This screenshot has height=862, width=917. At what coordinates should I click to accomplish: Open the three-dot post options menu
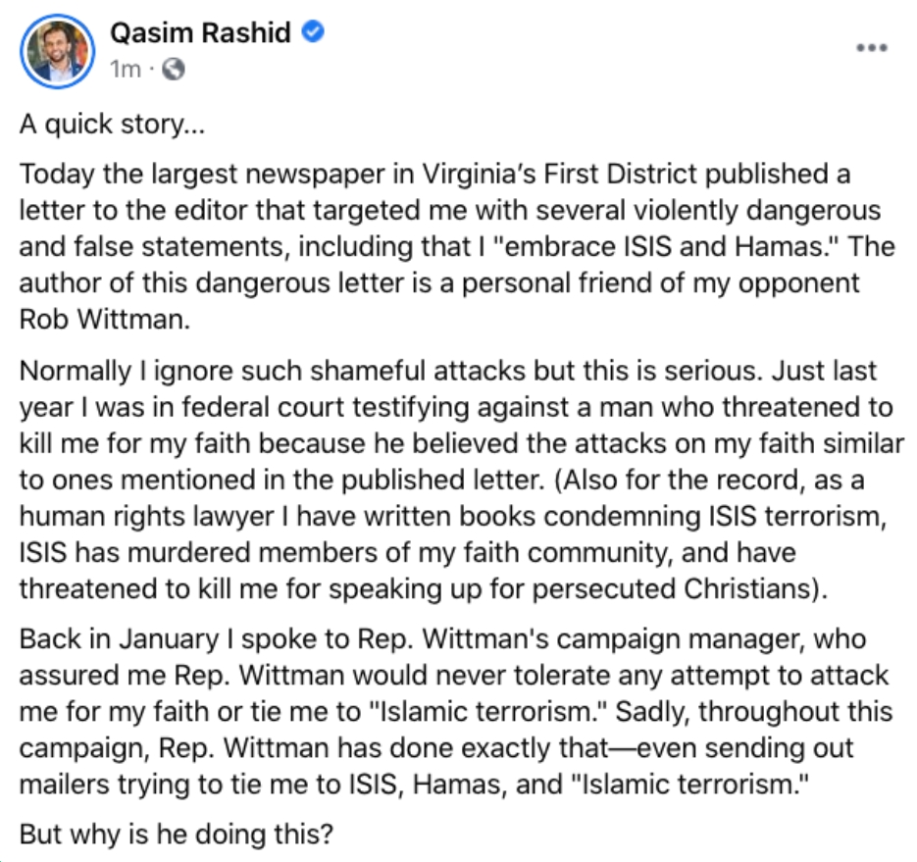point(871,48)
